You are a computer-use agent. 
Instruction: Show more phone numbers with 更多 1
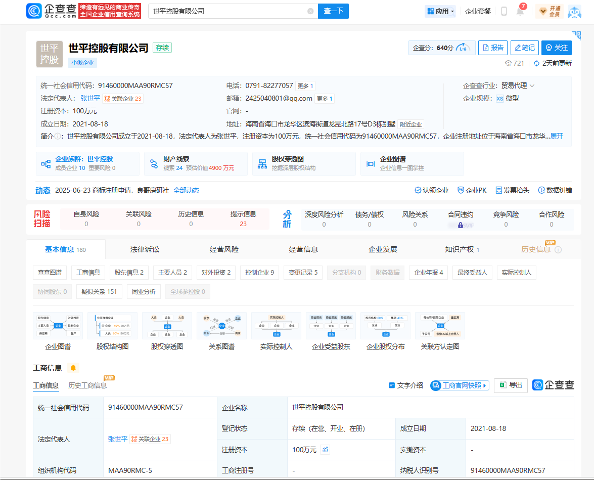click(305, 86)
